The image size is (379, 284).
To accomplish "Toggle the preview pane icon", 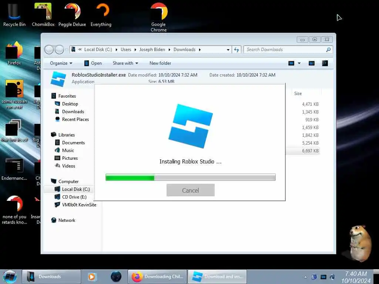I will [x=312, y=63].
